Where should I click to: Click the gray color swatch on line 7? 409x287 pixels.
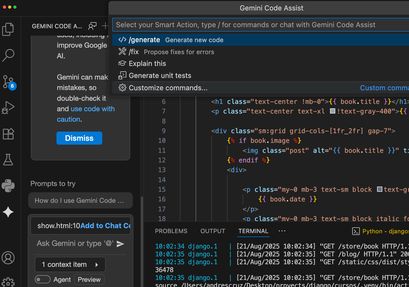(x=333, y=111)
